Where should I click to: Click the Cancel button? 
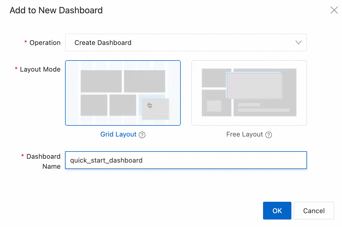(x=314, y=211)
